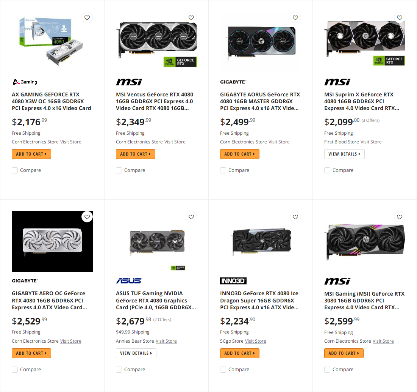The width and height of the screenshot is (417, 392).
Task: Wishlist the AX Gaming RTX 4080 X3W card
Action: click(x=87, y=17)
